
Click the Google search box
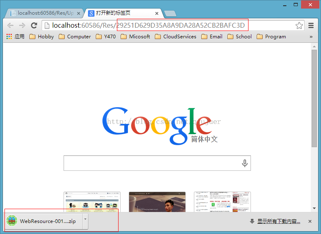click(157, 163)
